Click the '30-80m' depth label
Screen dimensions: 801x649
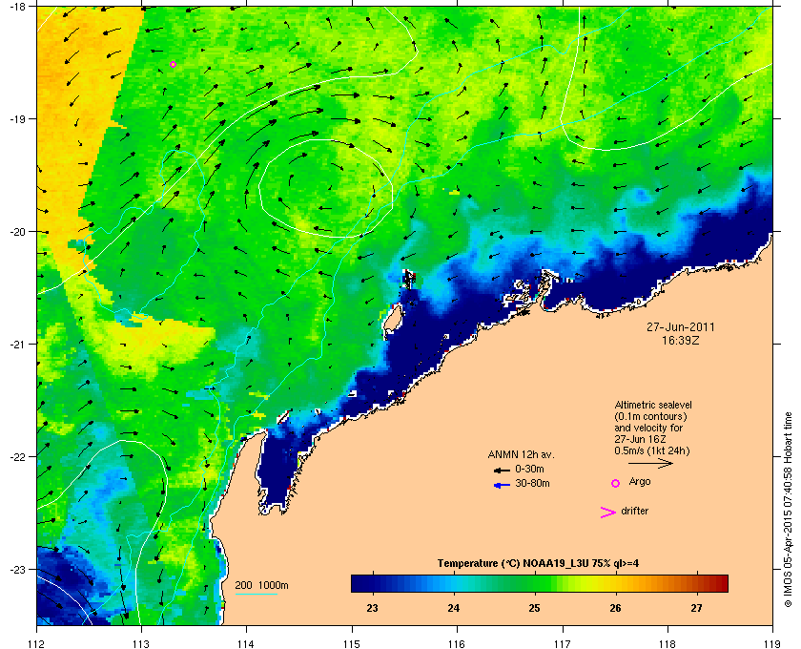point(532,483)
